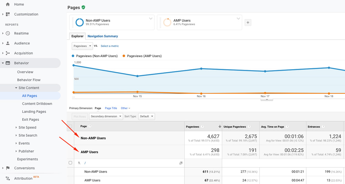
Task: Expand the Site Search subtree
Action: click(16, 136)
